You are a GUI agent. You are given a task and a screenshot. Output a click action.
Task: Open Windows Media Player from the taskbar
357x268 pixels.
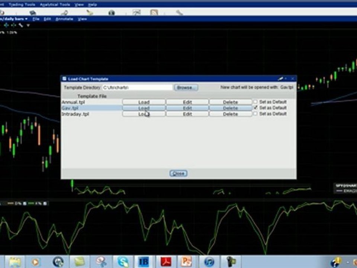click(x=35, y=262)
